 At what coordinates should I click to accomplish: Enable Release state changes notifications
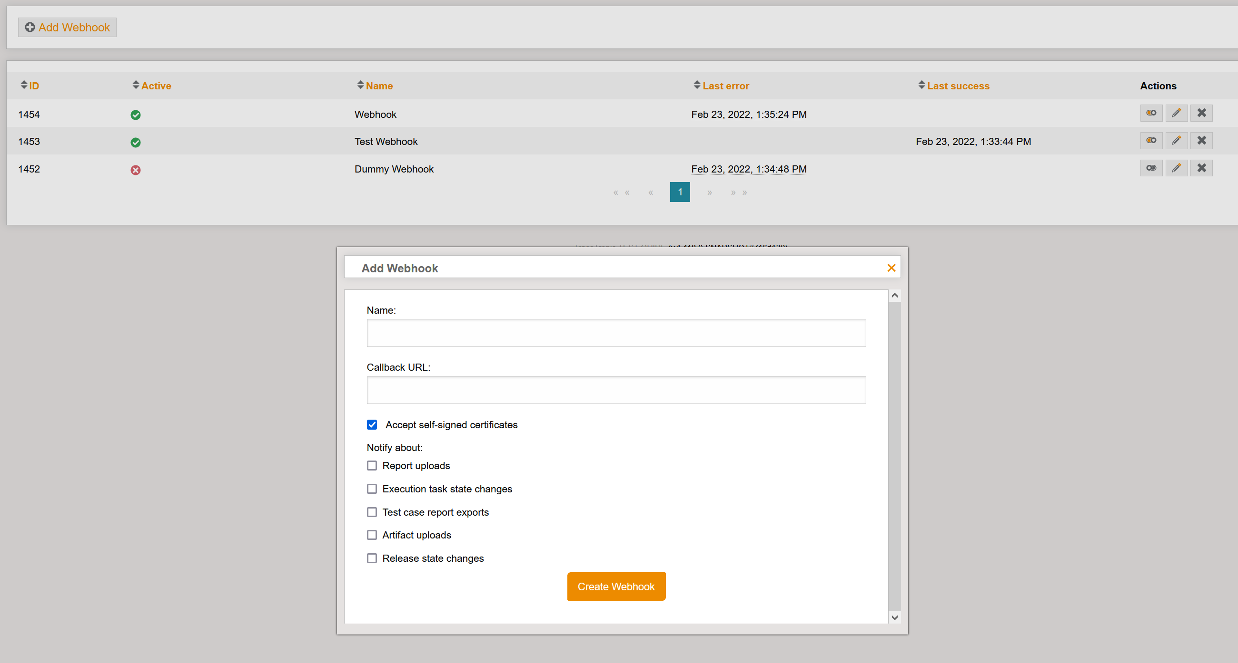[x=372, y=558]
